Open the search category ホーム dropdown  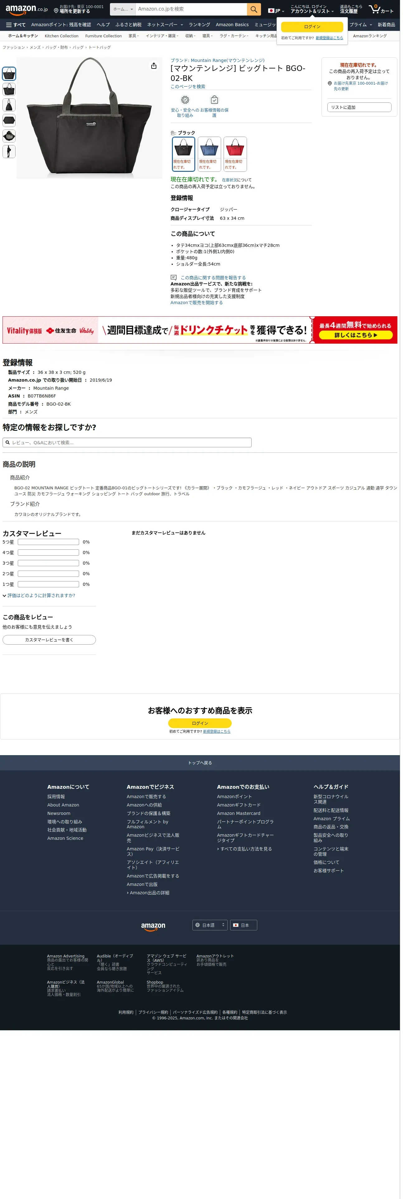[x=123, y=9]
